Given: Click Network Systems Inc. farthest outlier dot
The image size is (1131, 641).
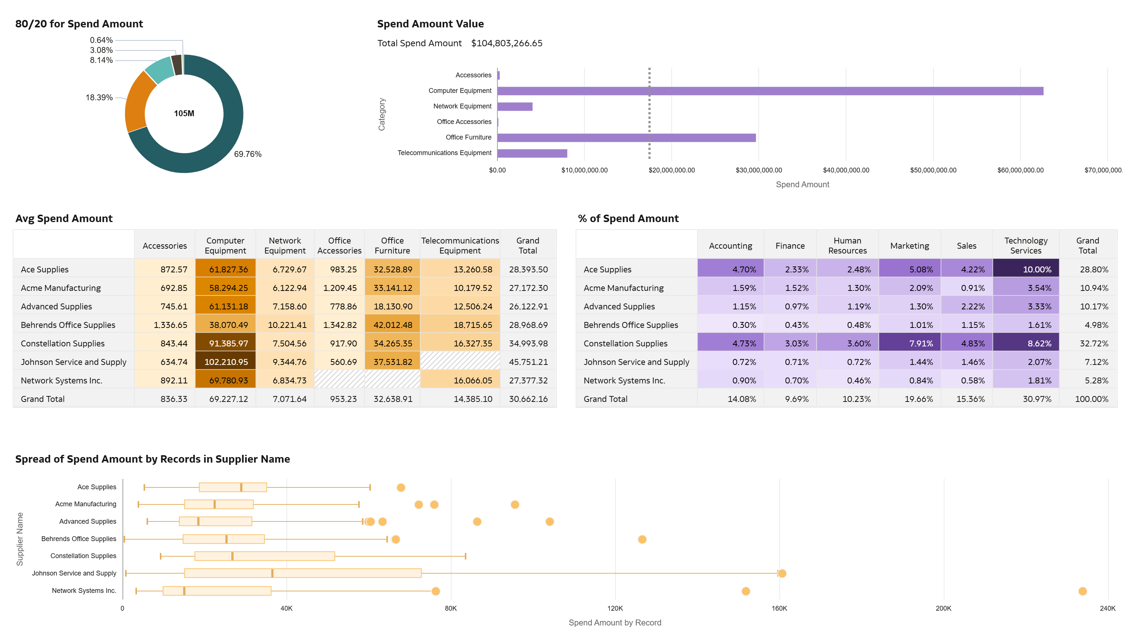Looking at the screenshot, I should (1082, 591).
